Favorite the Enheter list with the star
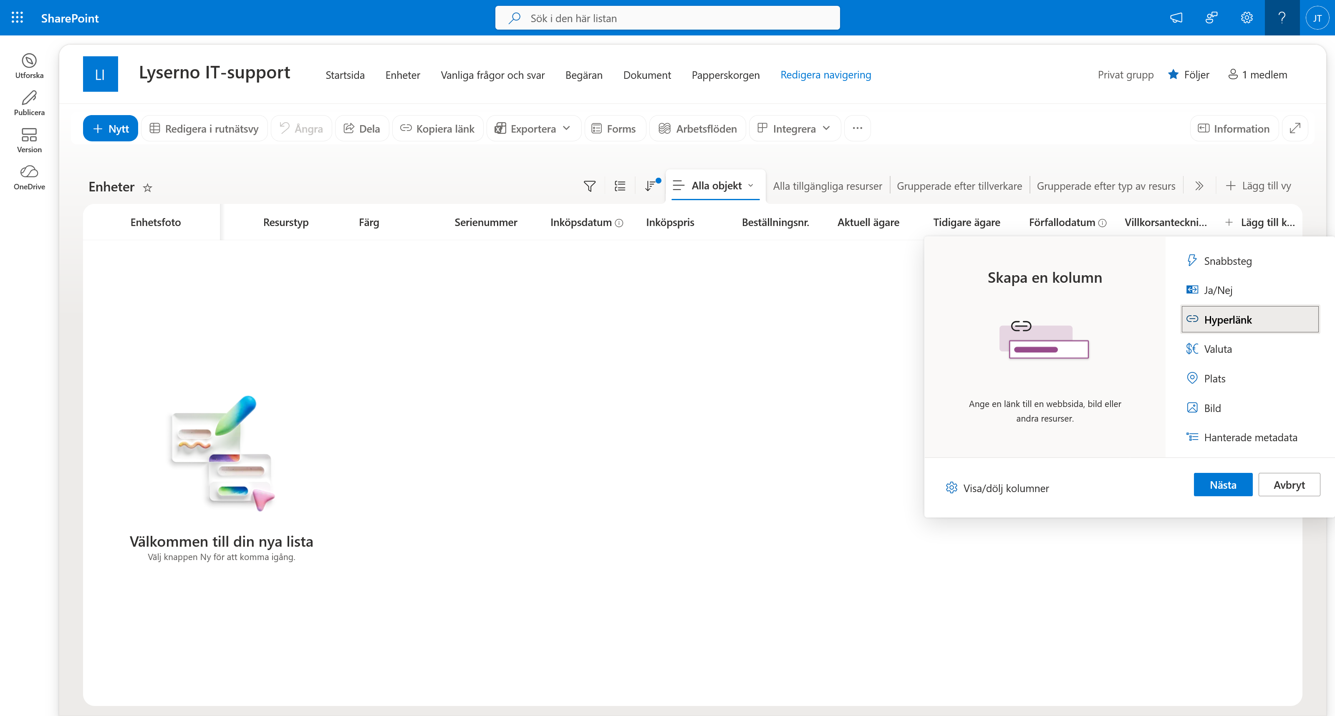 (x=148, y=188)
